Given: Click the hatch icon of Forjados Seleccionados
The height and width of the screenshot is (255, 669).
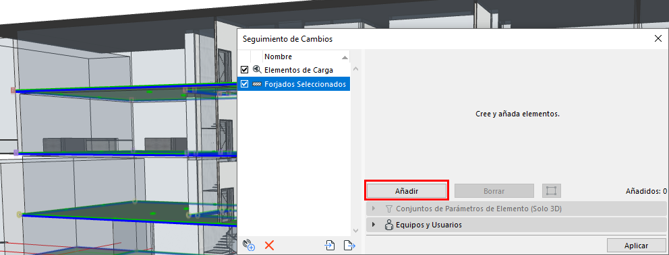Looking at the screenshot, I should point(257,84).
